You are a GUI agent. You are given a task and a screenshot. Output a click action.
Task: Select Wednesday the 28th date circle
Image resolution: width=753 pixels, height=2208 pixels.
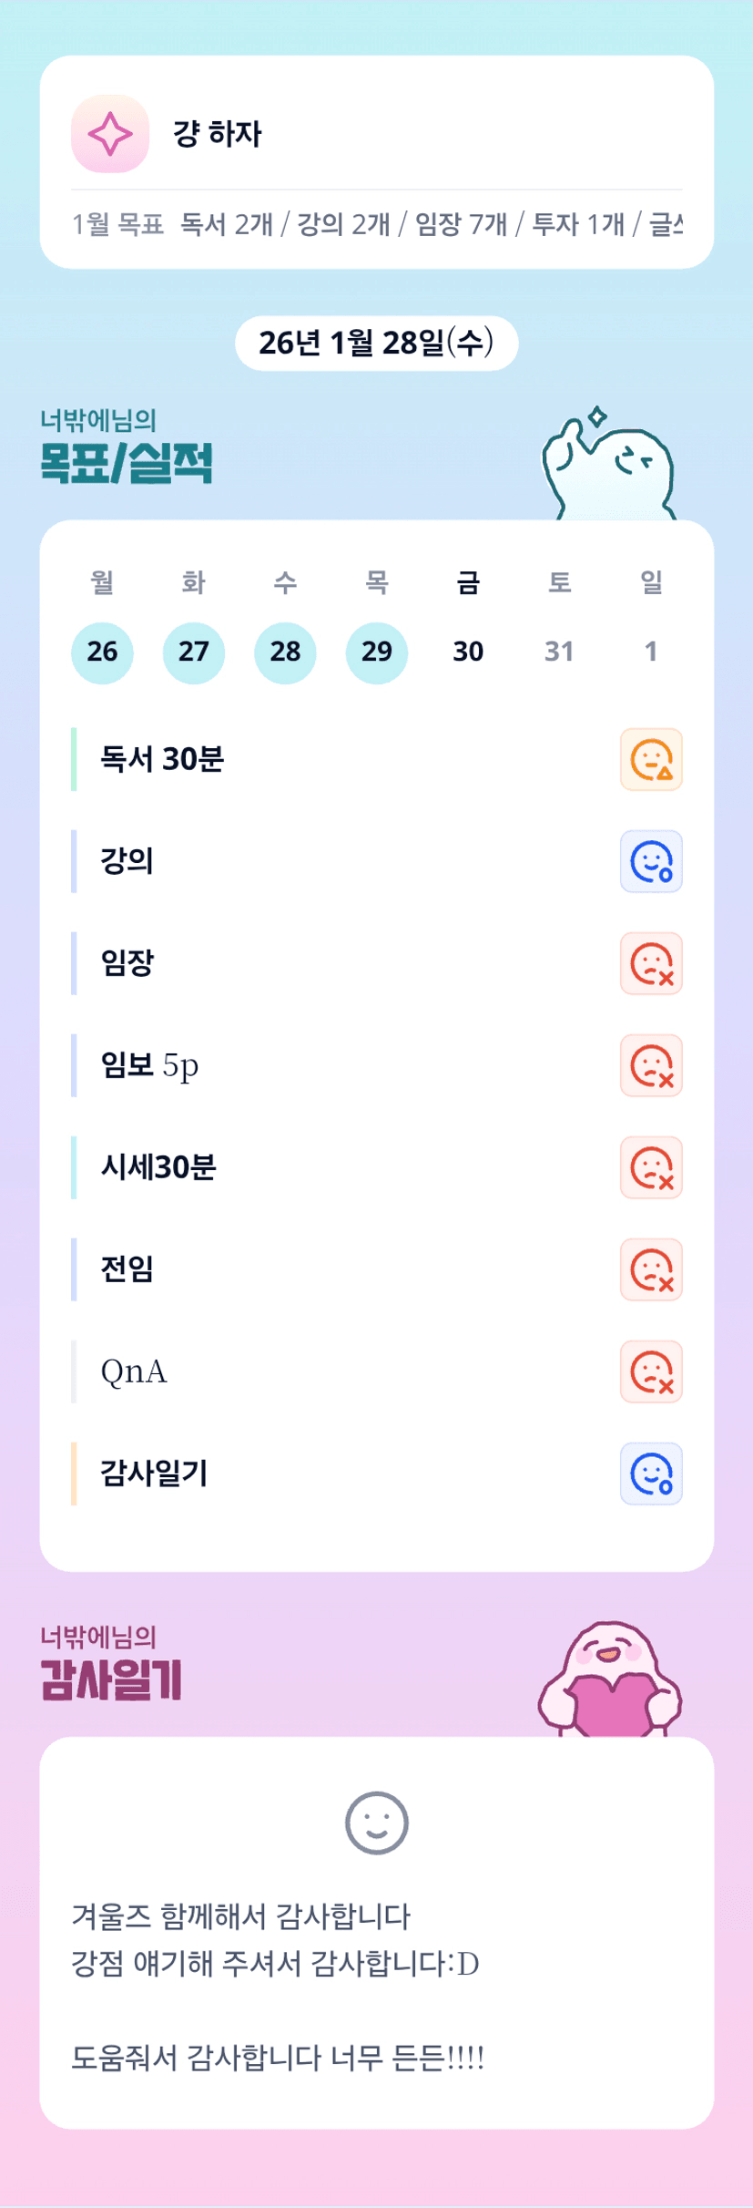[x=285, y=652]
